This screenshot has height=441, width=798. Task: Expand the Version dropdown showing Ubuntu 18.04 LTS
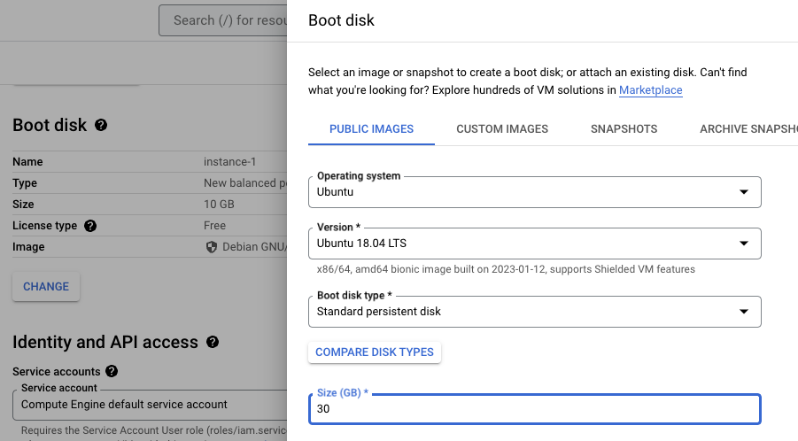[x=534, y=244]
